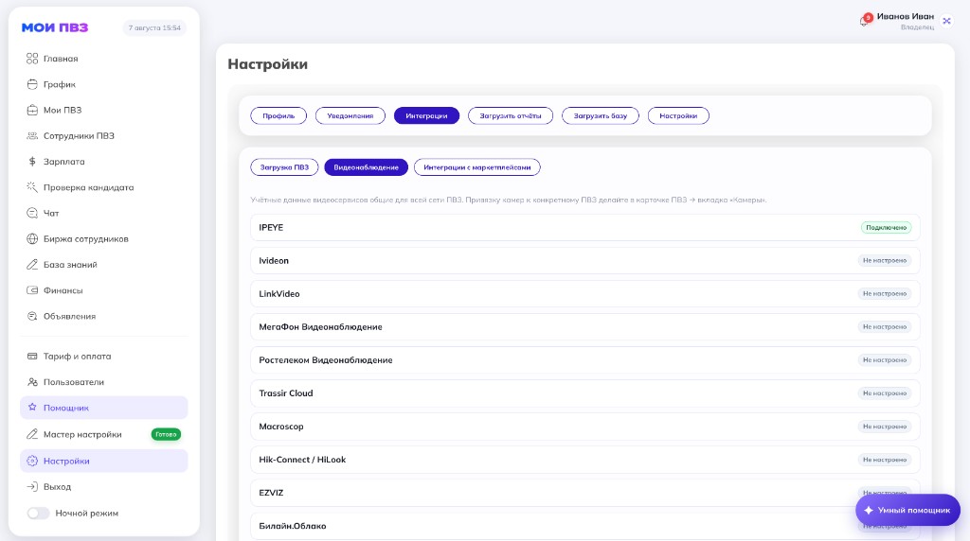The width and height of the screenshot is (970, 541).
Task: Expand the IPEYE integration row
Action: click(x=584, y=227)
